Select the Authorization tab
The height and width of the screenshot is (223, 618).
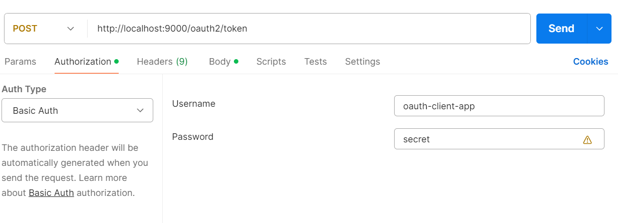(x=83, y=62)
